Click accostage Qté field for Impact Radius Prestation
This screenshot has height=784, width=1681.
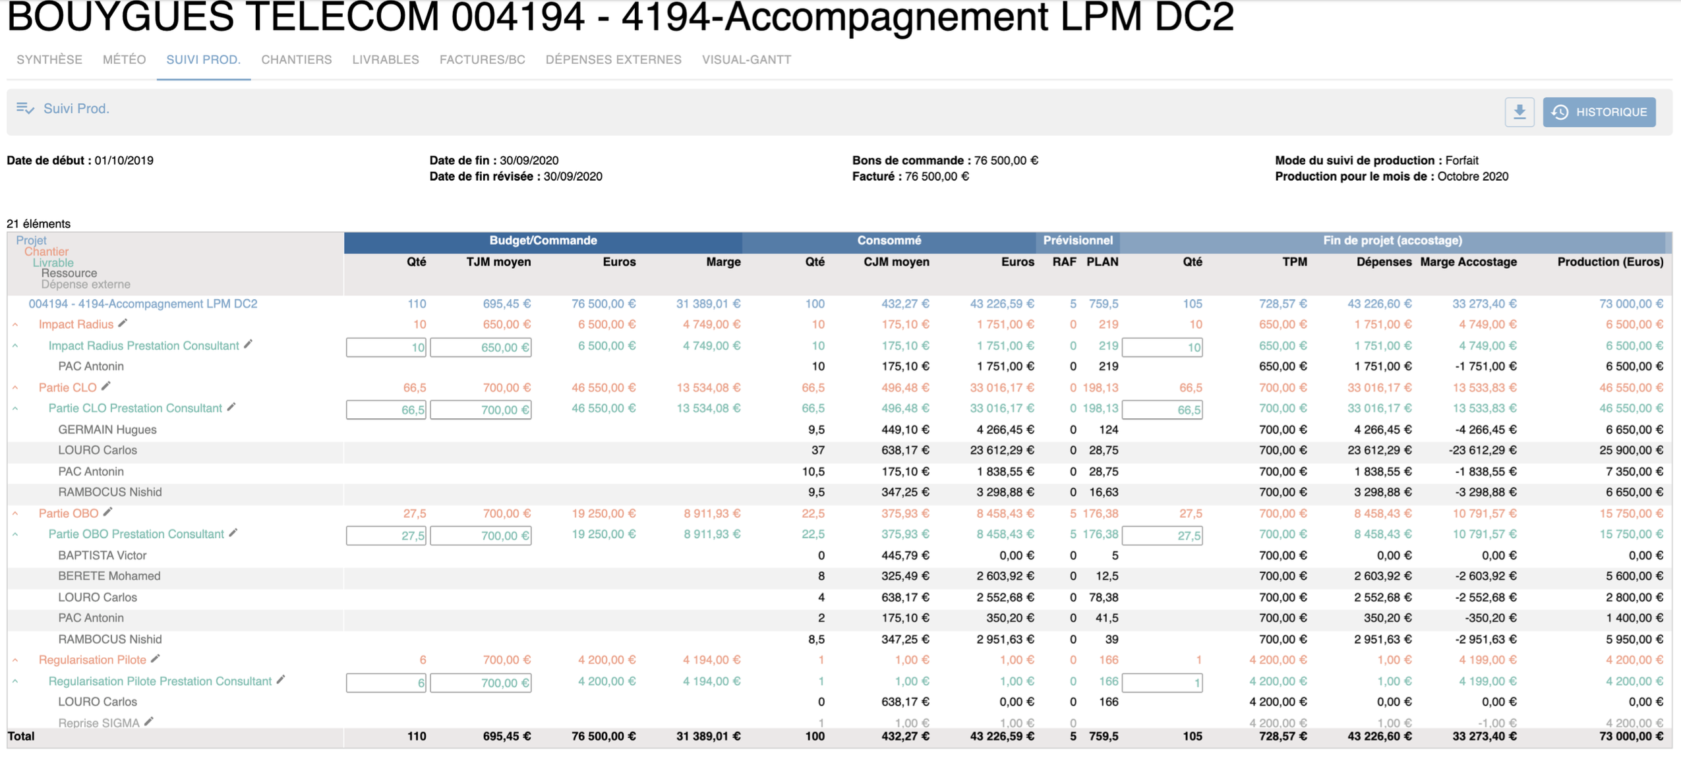click(1162, 347)
